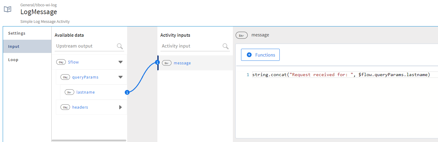Click the Obj type badge beside headers
The width and height of the screenshot is (438, 142).
coord(65,107)
